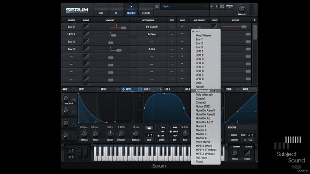Open A Fine destination selector
The image size is (310, 174).
[152, 34]
